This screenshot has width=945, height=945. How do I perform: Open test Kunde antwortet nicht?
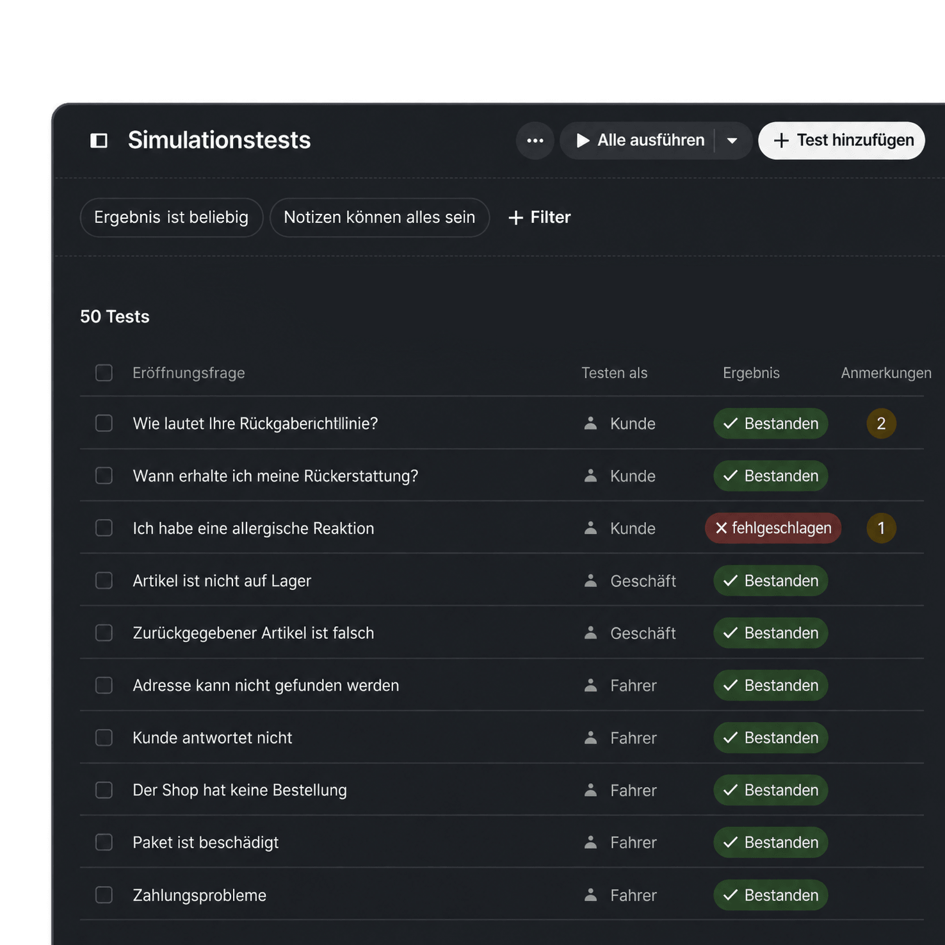(213, 738)
